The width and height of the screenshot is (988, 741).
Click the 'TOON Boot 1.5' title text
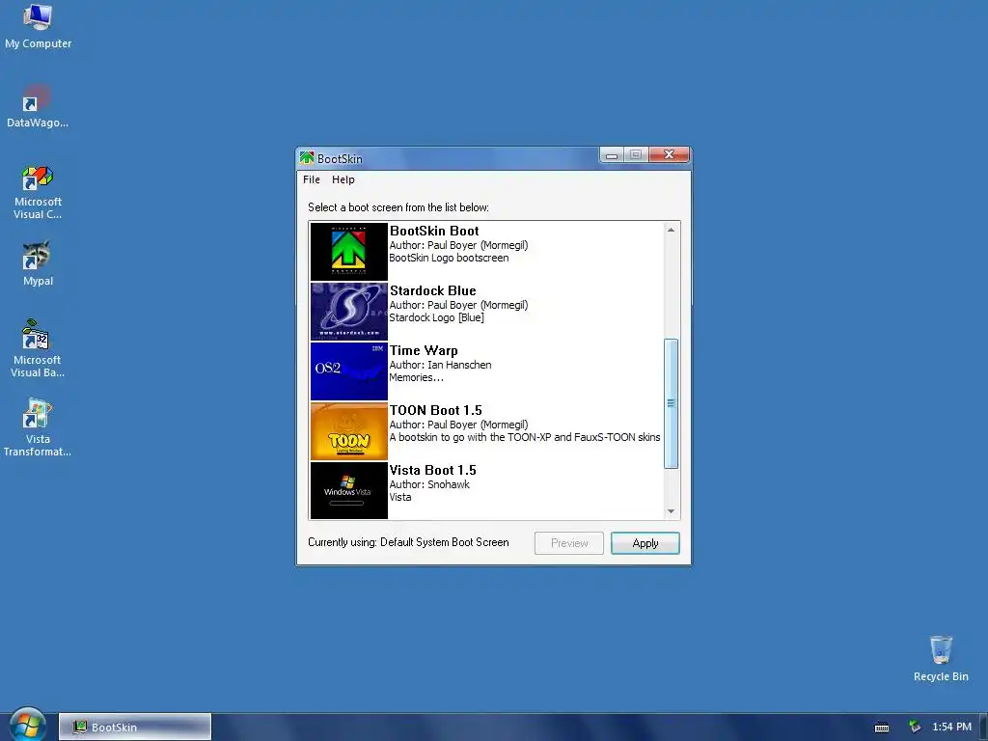click(435, 410)
